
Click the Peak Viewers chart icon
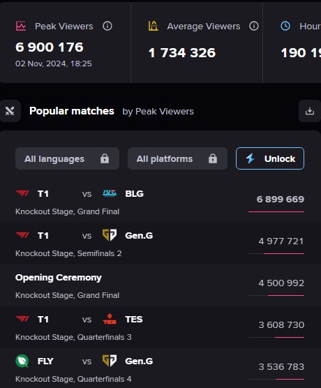20,26
